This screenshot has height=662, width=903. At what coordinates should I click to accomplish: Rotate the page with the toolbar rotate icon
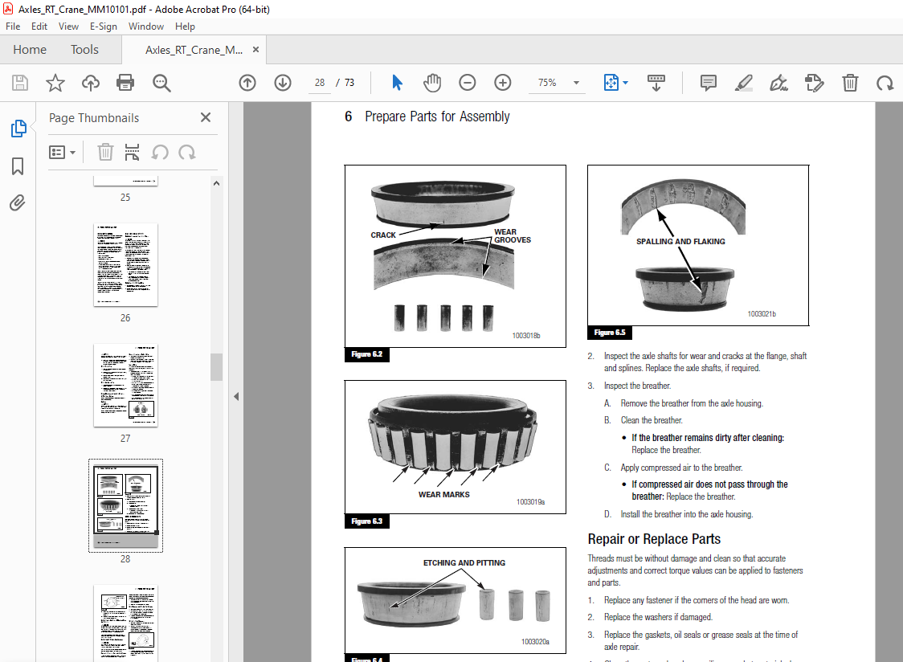point(885,83)
